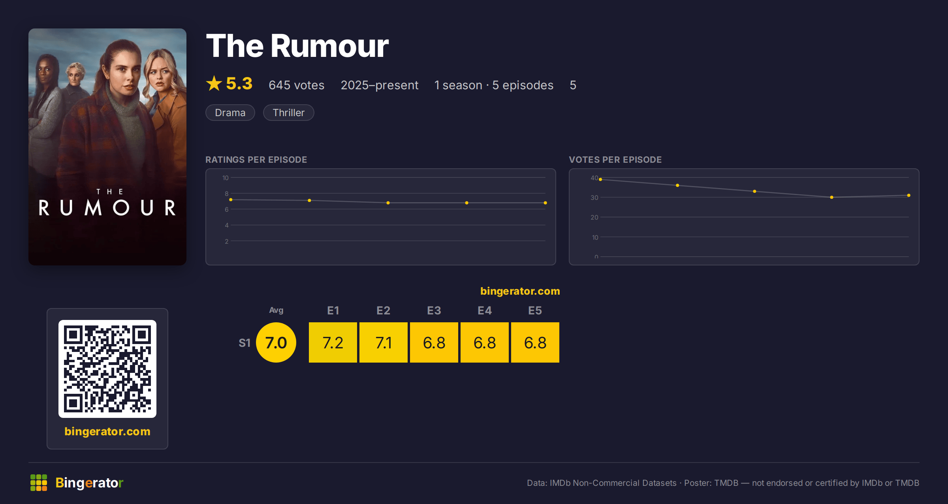Open bingerator.com link above episode grid
The width and height of the screenshot is (948, 504).
point(520,291)
